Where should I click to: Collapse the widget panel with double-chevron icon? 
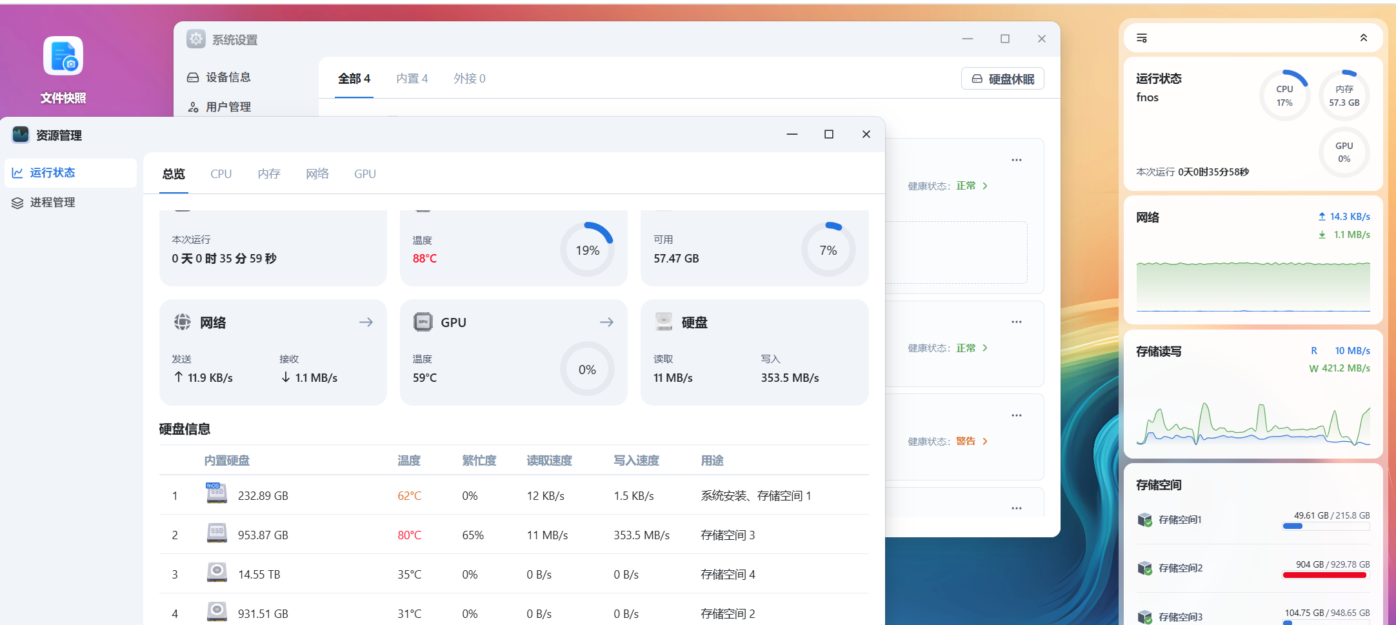click(1363, 38)
